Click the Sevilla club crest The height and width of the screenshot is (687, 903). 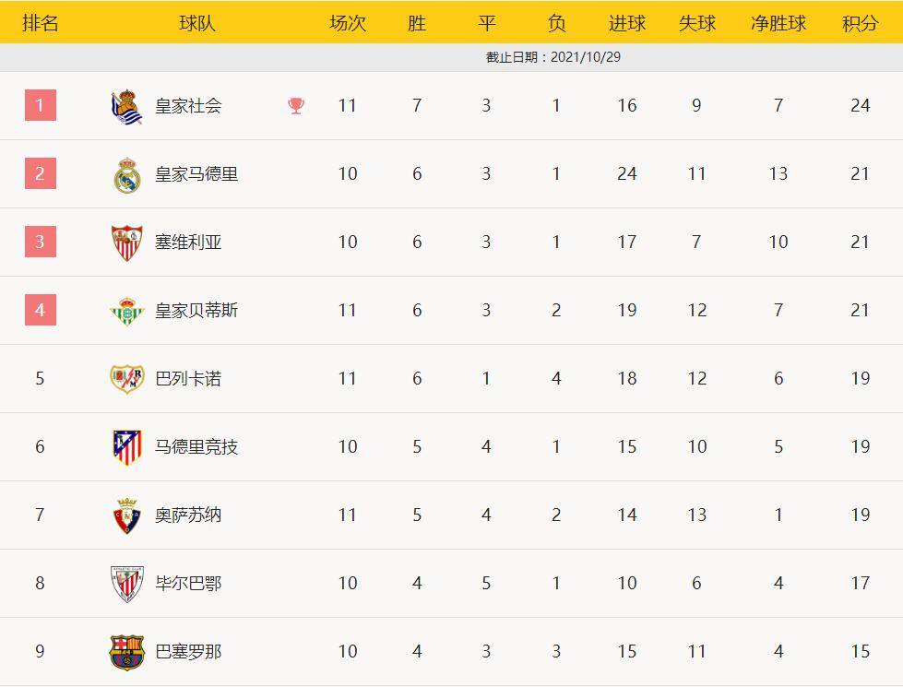[126, 243]
